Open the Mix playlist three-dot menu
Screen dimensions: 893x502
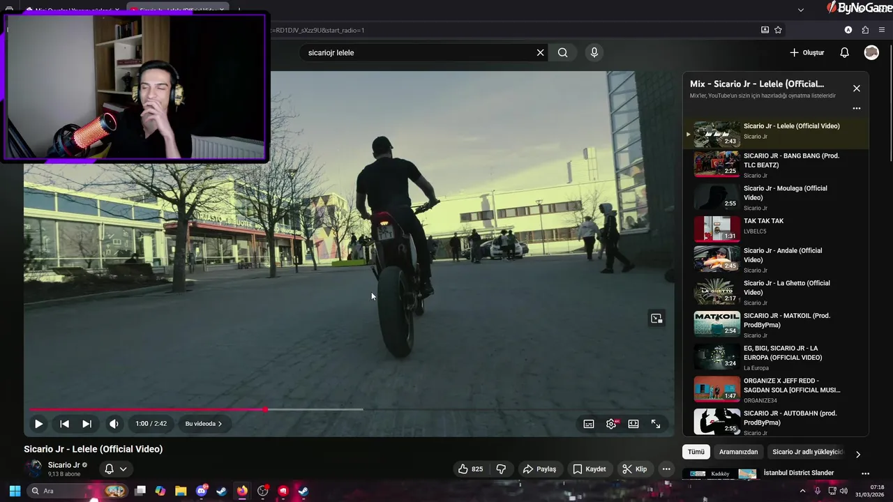[857, 108]
